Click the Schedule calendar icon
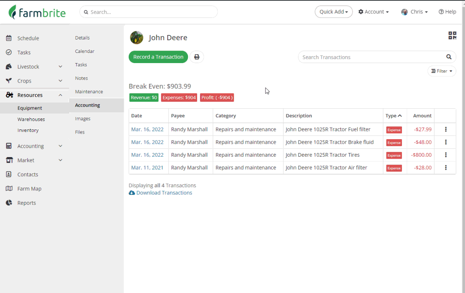 (9, 38)
